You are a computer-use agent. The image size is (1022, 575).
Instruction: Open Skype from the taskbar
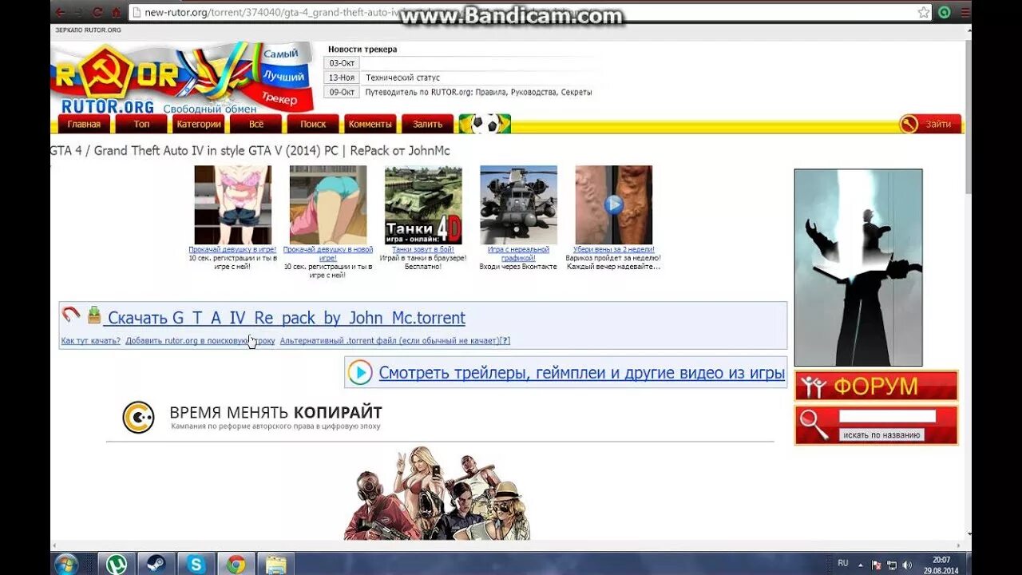(x=196, y=564)
